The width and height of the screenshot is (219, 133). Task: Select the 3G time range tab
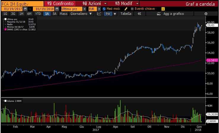coord(13,14)
